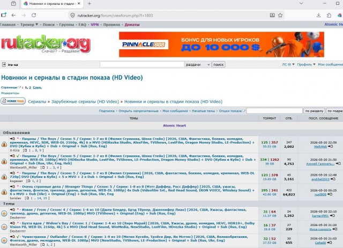343x248 pixels.
Task: Open the Зарубежные сериалы (HD Video) breadcrumb
Action: (85, 102)
